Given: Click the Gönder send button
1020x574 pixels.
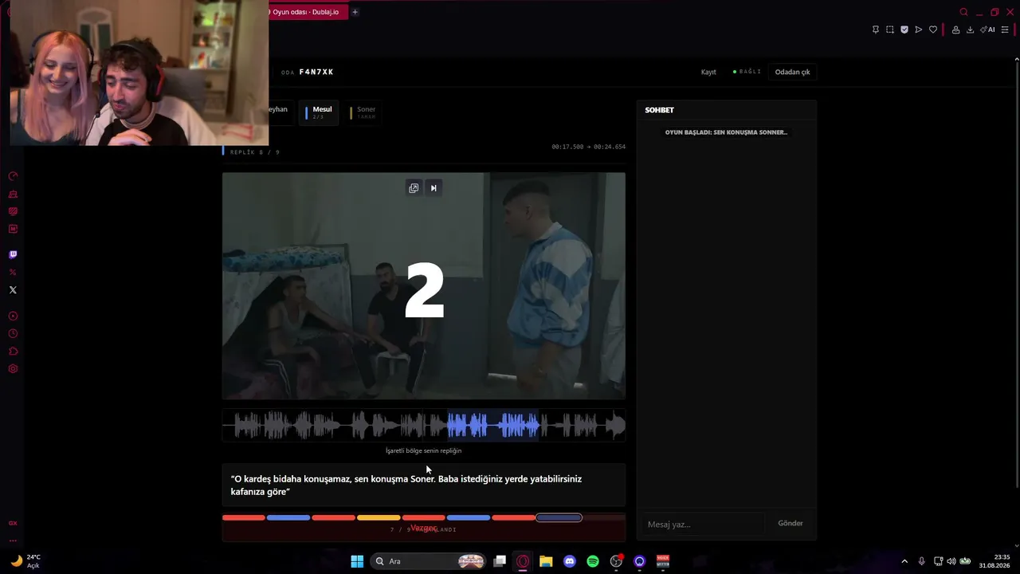Looking at the screenshot, I should [x=790, y=524].
